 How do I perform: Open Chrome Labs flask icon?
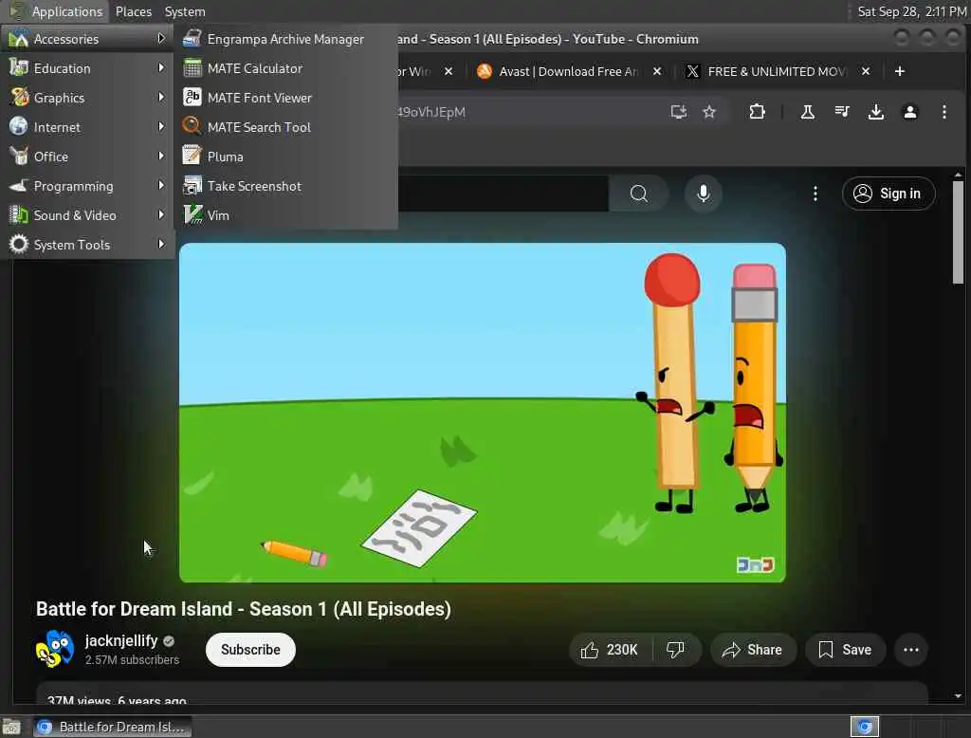click(808, 112)
